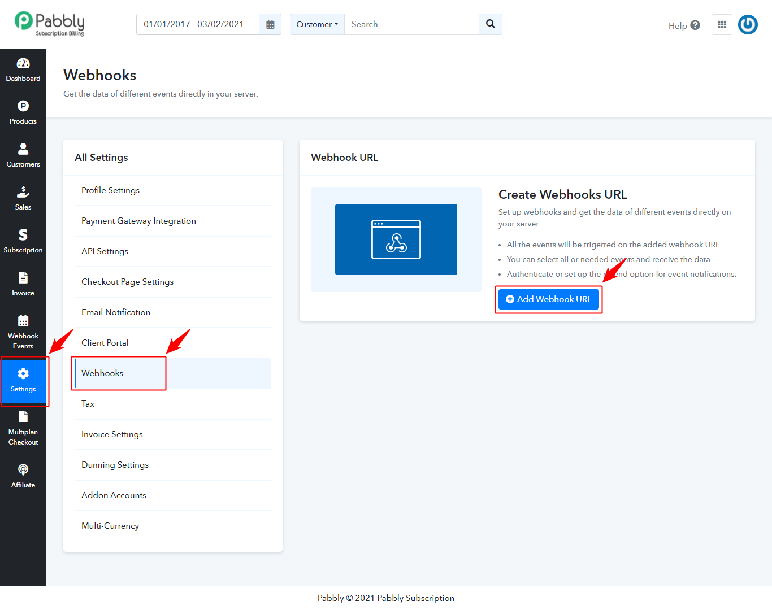
Task: Open Products in the sidebar
Action: tap(23, 113)
